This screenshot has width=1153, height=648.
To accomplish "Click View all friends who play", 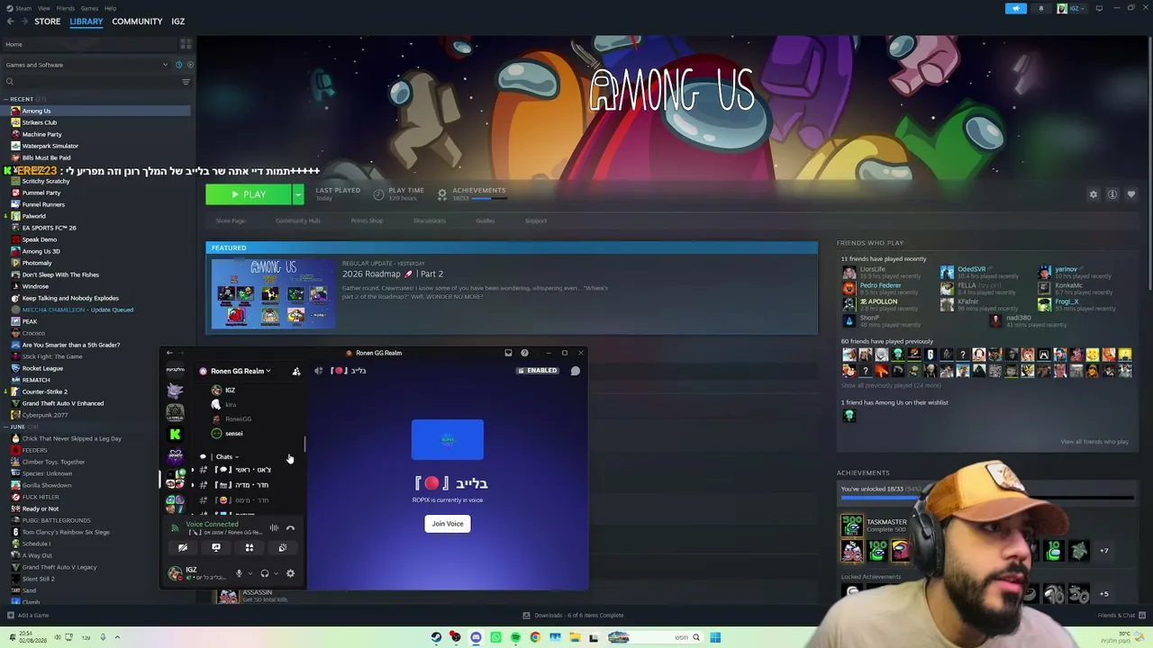I will tap(1094, 442).
